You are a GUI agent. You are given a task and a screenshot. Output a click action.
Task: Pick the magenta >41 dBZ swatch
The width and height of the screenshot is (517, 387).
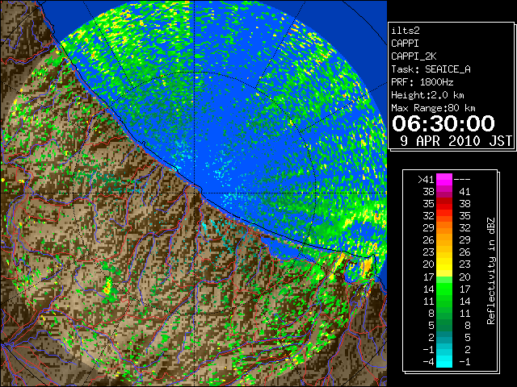coord(444,180)
